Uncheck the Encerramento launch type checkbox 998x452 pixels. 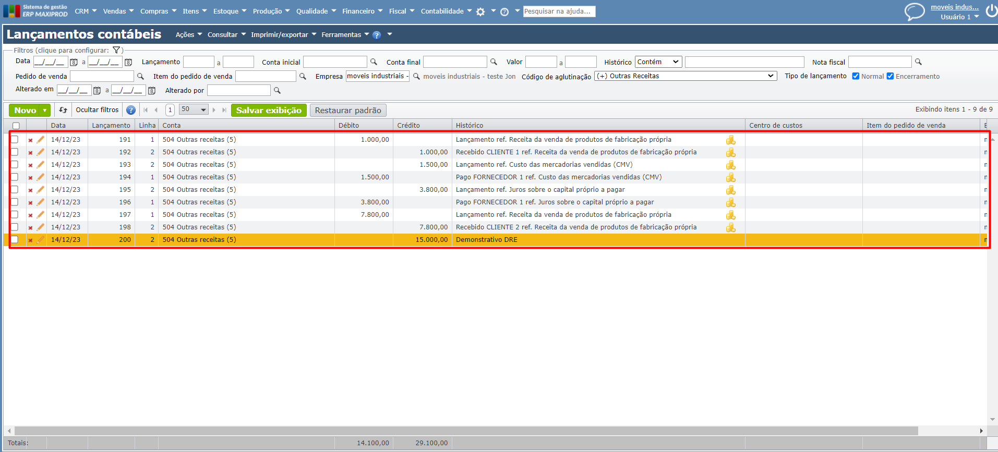(x=890, y=76)
